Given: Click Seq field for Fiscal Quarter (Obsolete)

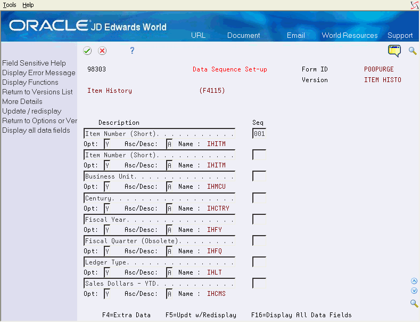Looking at the screenshot, I should pyautogui.click(x=259, y=240).
